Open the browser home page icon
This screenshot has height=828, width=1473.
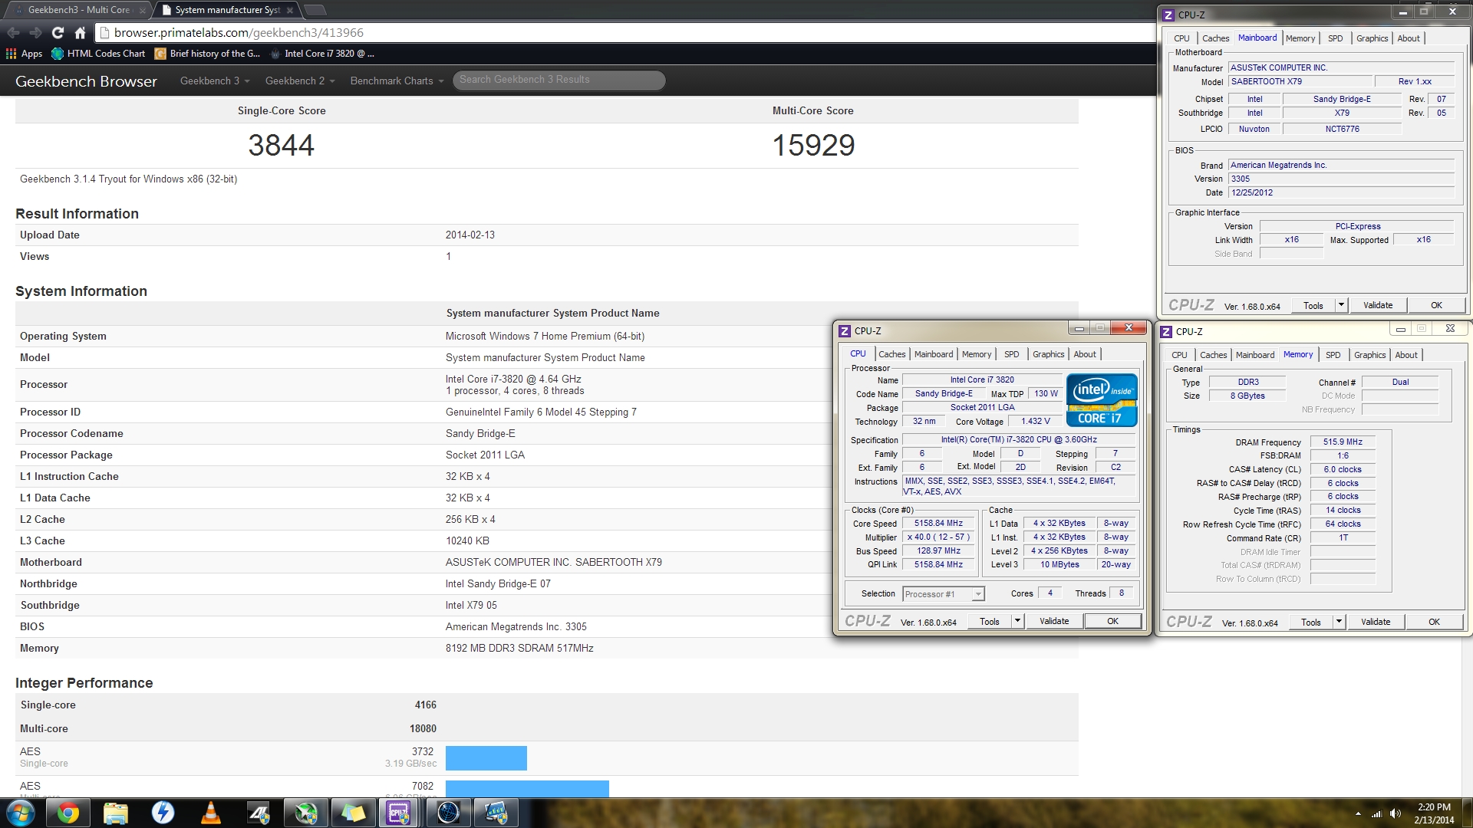tap(80, 32)
